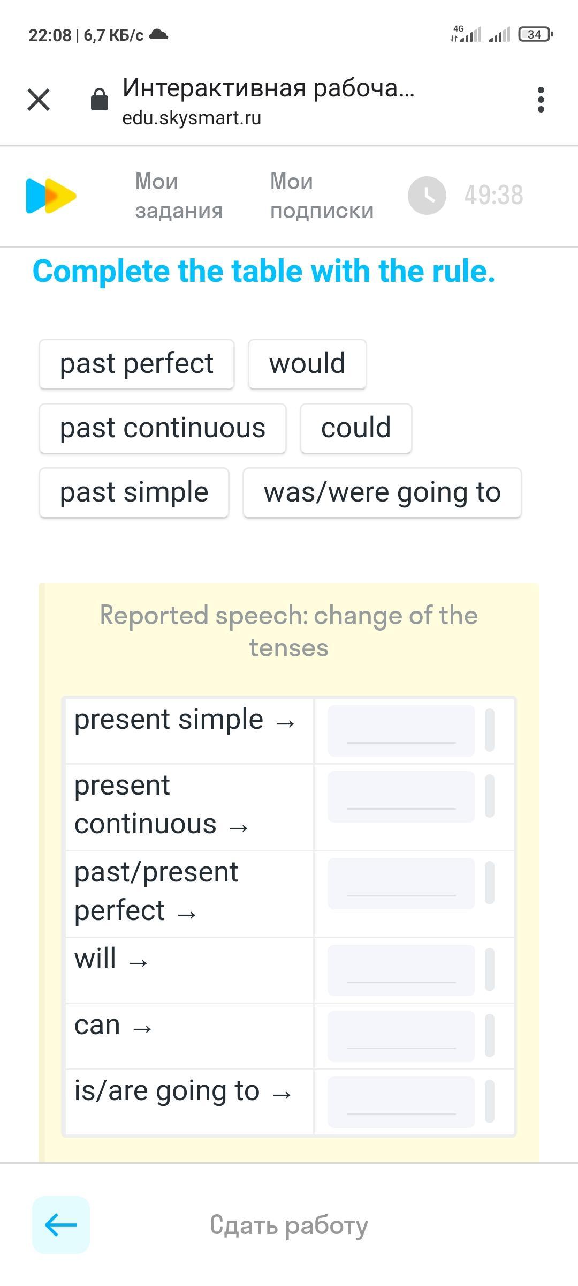Tap the answer slot for 'will' row
The image size is (578, 1286).
click(x=401, y=970)
